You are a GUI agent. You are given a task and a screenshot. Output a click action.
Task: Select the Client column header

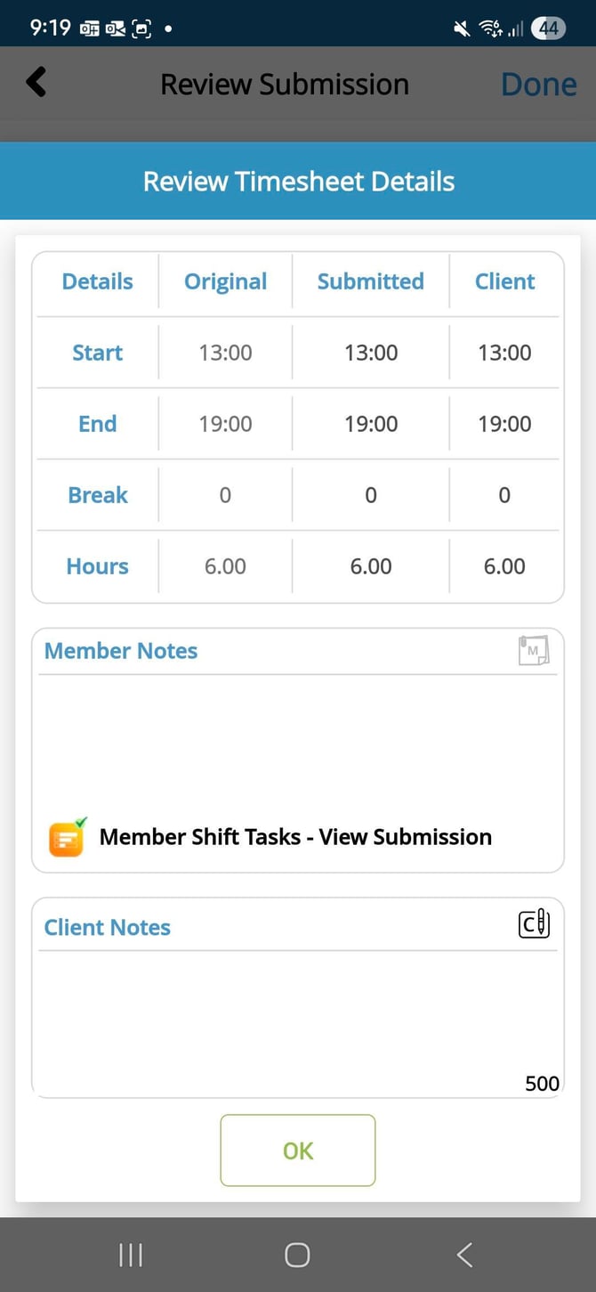tap(504, 282)
